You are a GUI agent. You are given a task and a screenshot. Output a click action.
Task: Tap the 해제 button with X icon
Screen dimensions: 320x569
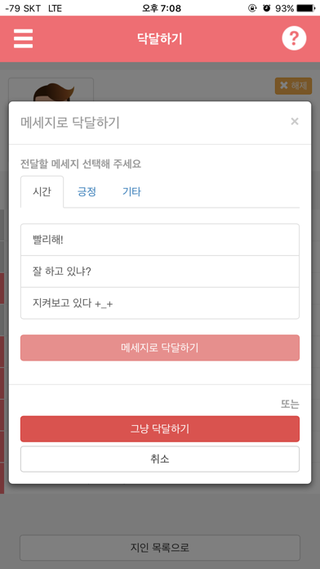tap(293, 86)
